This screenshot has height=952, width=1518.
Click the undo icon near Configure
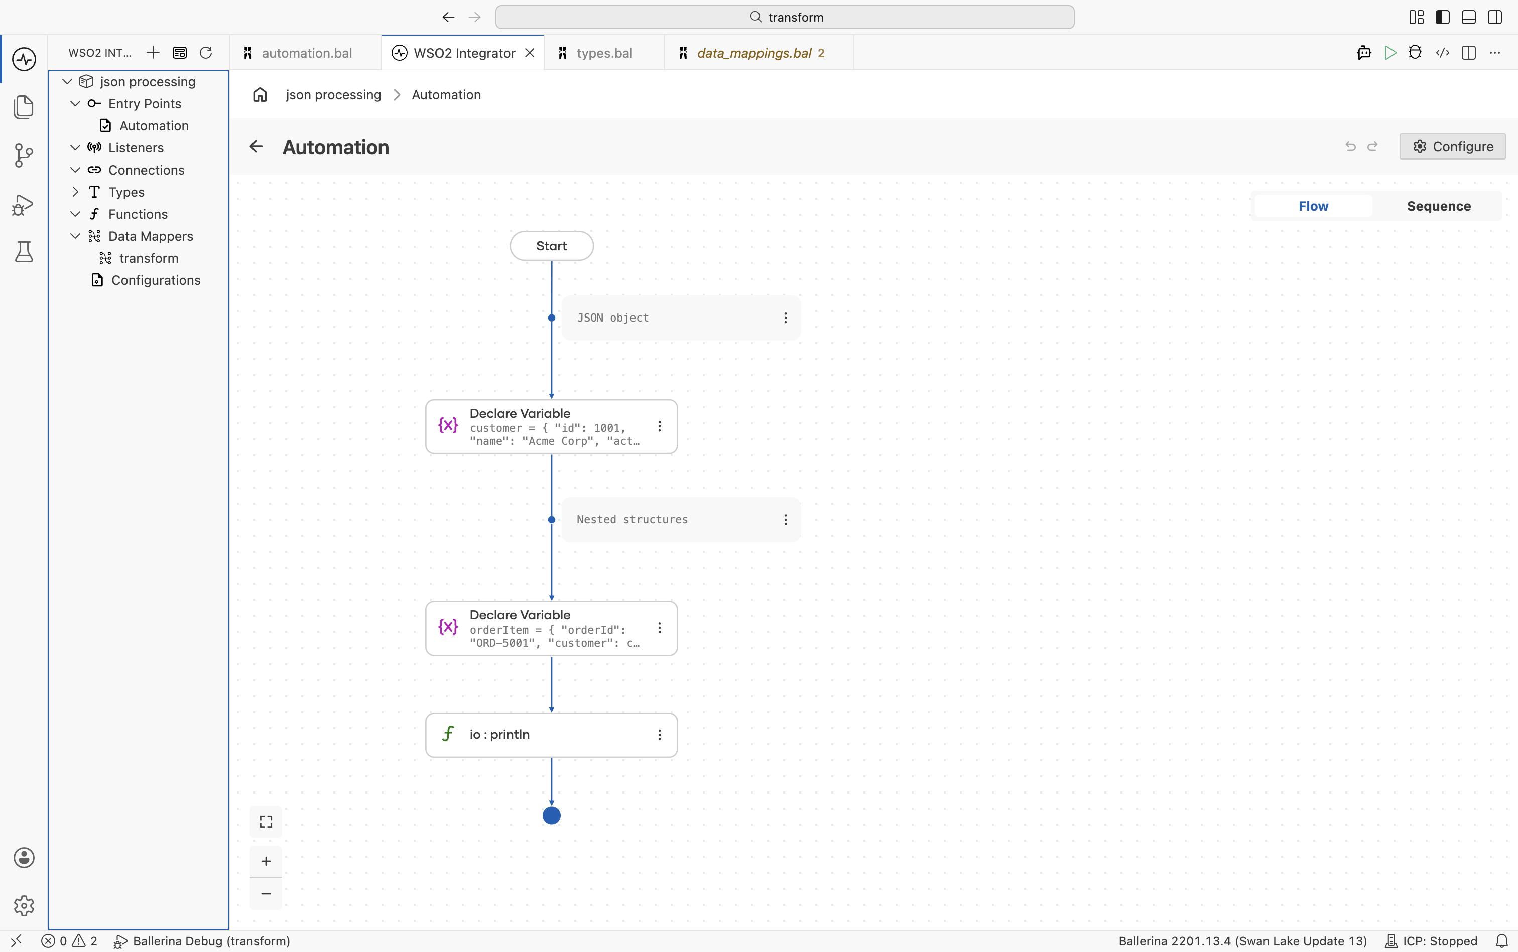[x=1350, y=146]
